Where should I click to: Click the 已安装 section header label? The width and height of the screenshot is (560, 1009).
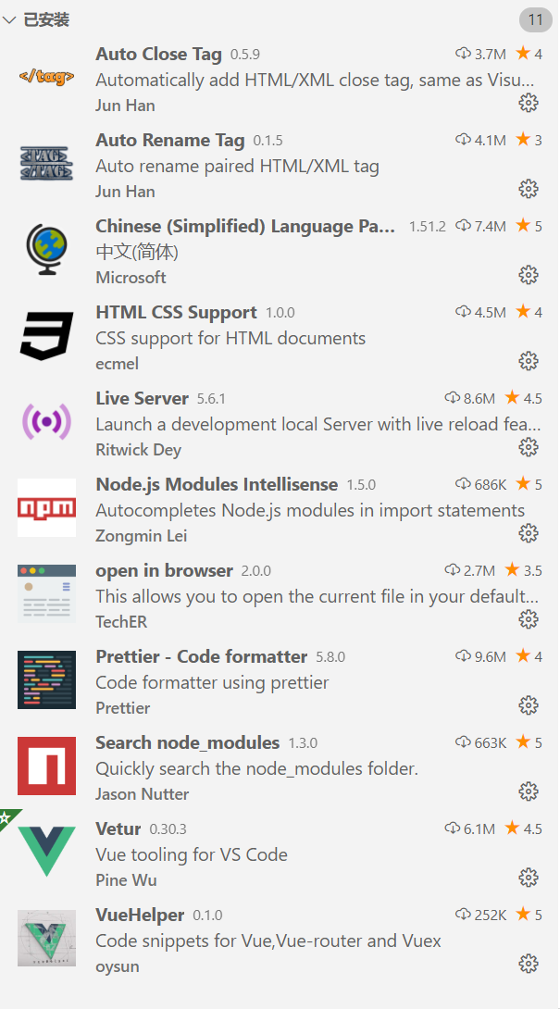point(46,20)
